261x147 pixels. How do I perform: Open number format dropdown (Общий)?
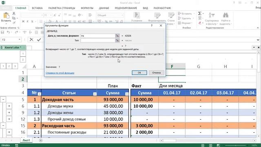[122, 16]
